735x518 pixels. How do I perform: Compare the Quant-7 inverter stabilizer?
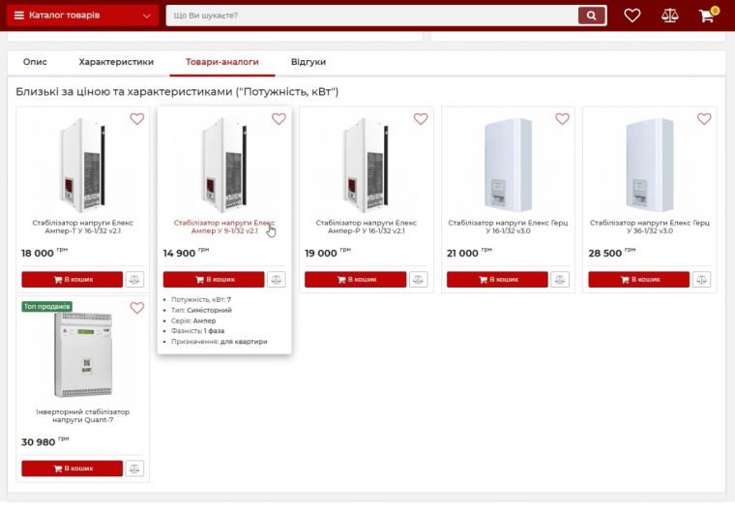[x=134, y=469]
